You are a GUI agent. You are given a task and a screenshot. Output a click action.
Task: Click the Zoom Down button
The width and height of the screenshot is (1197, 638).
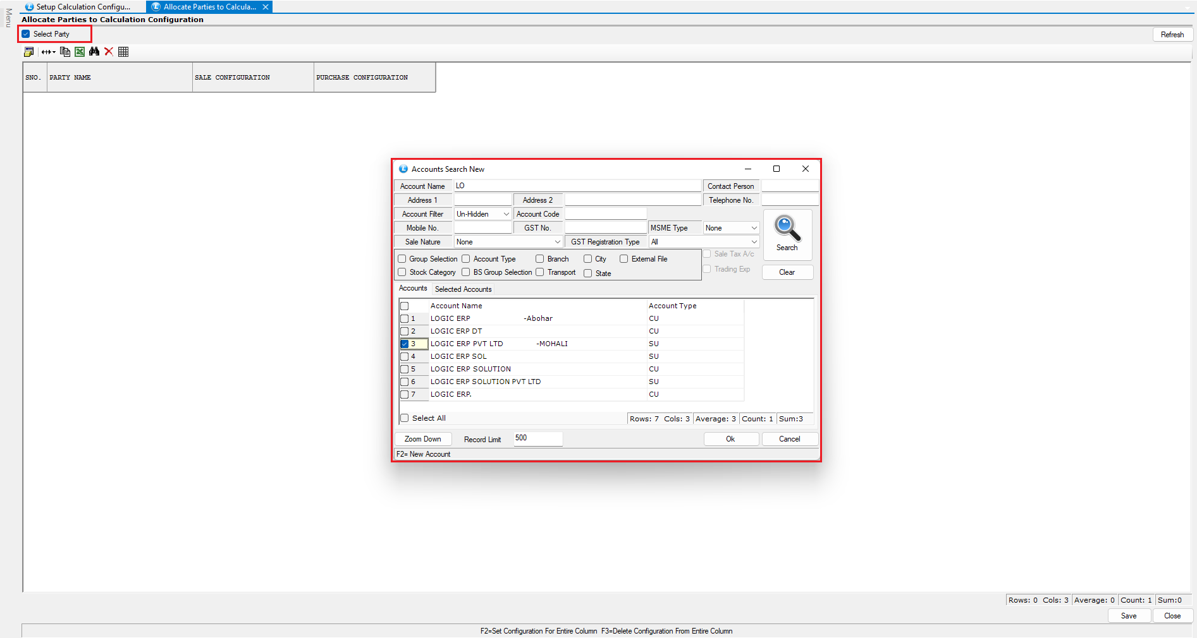point(423,439)
